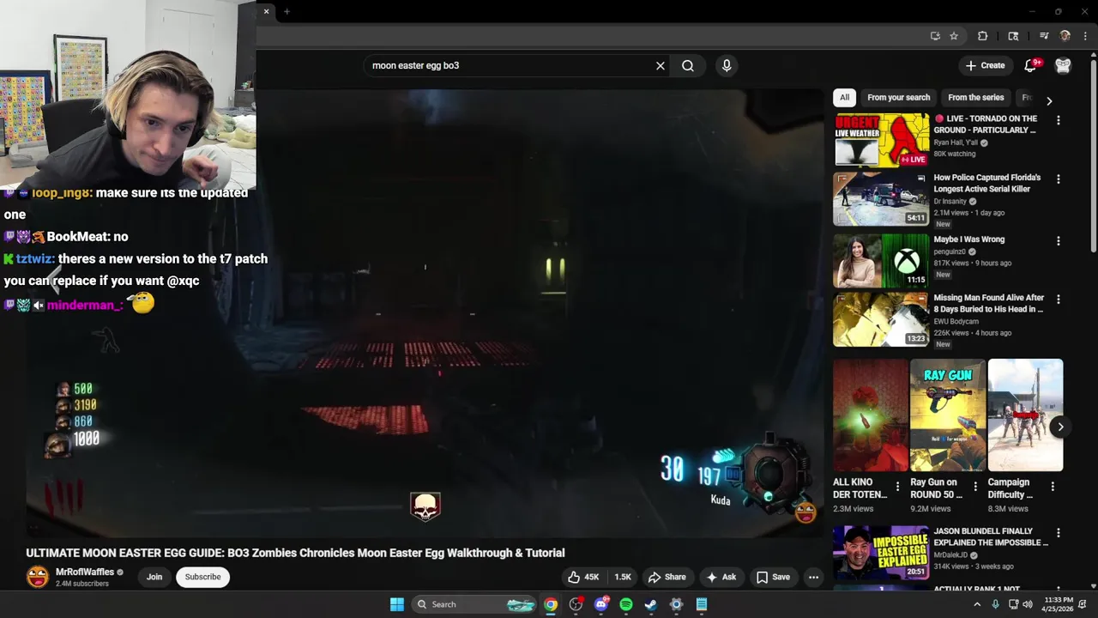
Task: Click the moon easter egg bo3 search field
Action: coord(510,65)
